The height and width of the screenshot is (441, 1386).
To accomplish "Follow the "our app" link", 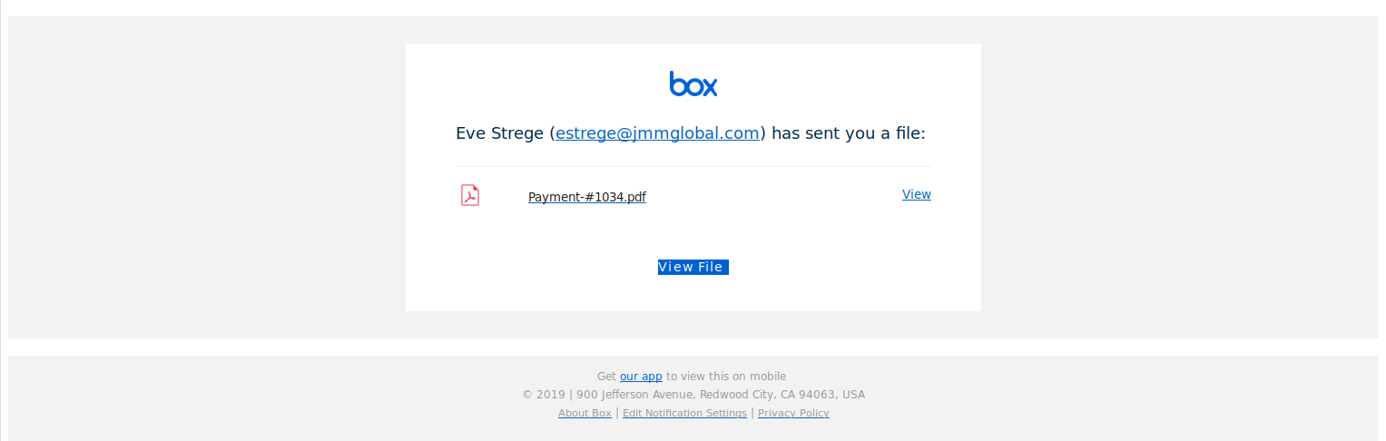I will click(641, 377).
